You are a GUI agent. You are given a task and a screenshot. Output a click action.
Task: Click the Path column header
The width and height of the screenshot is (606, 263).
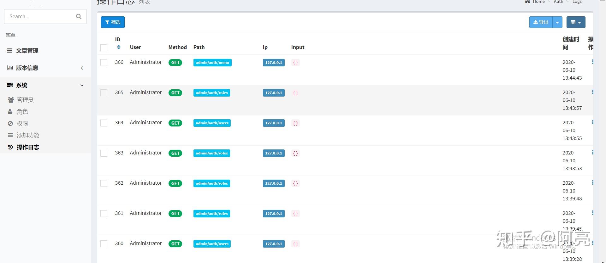[x=199, y=47]
